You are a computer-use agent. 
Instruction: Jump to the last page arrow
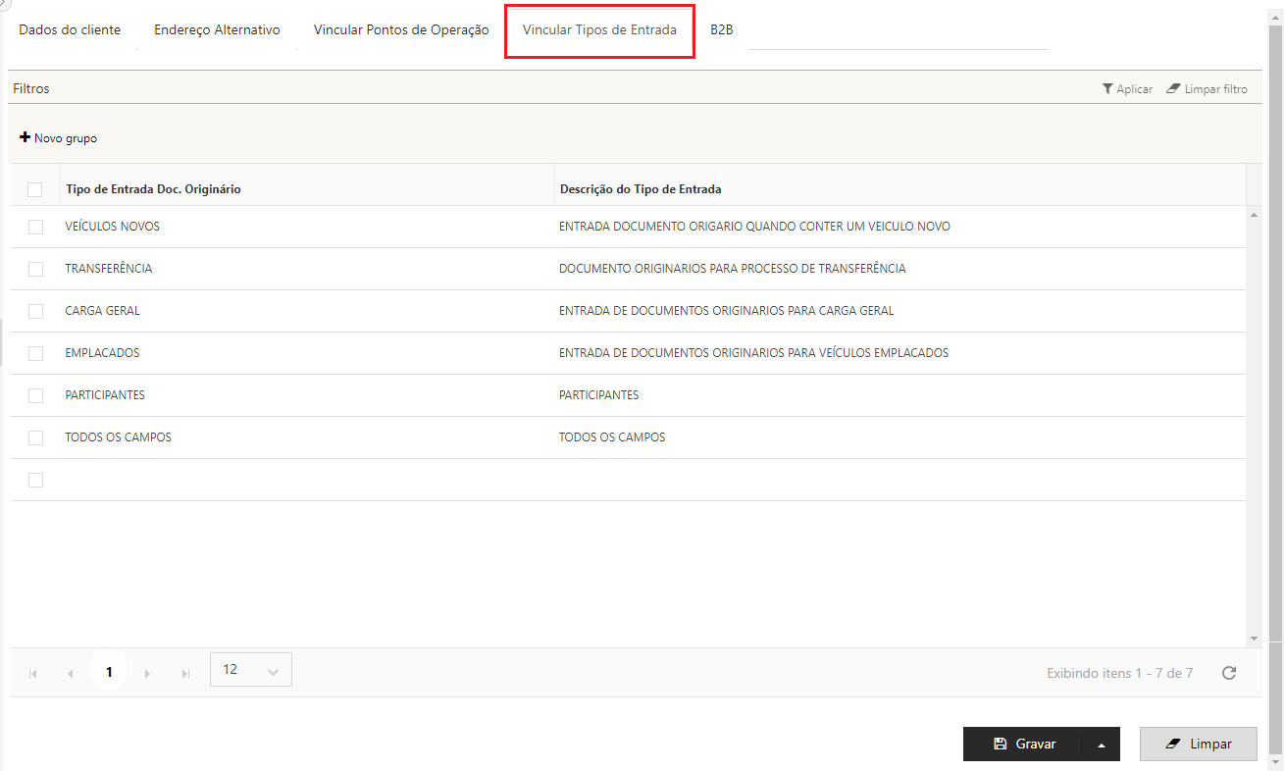click(x=185, y=674)
